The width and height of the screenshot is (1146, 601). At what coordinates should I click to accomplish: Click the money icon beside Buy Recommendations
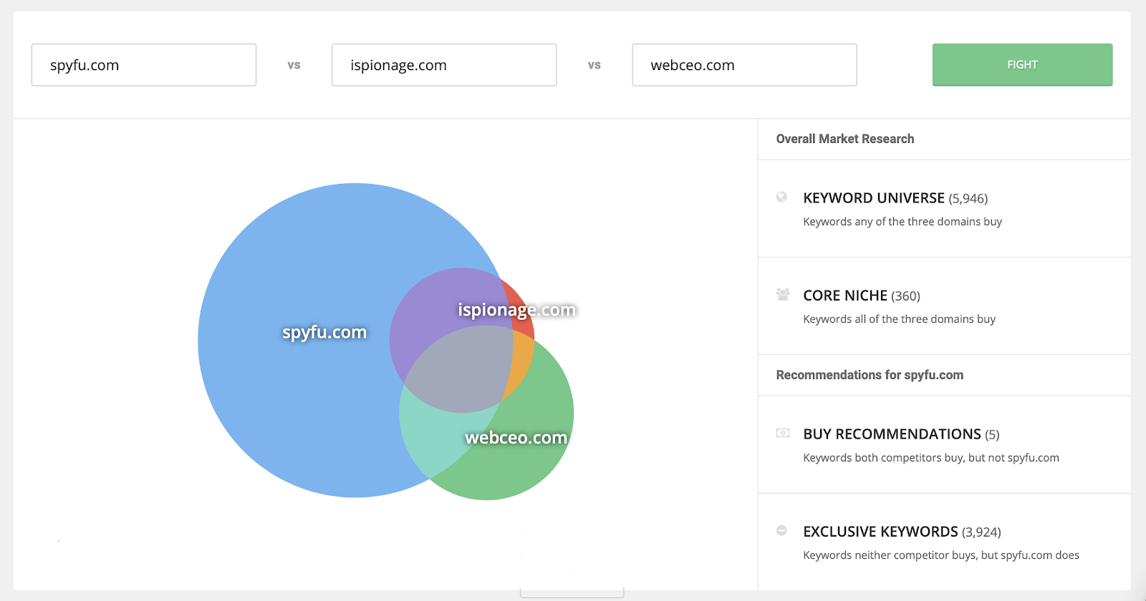point(783,433)
